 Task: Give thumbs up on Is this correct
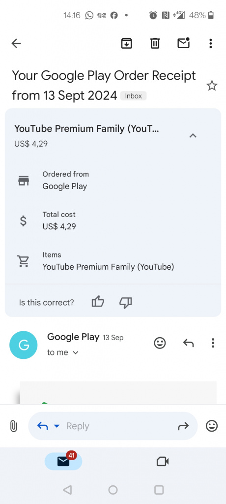(x=98, y=302)
